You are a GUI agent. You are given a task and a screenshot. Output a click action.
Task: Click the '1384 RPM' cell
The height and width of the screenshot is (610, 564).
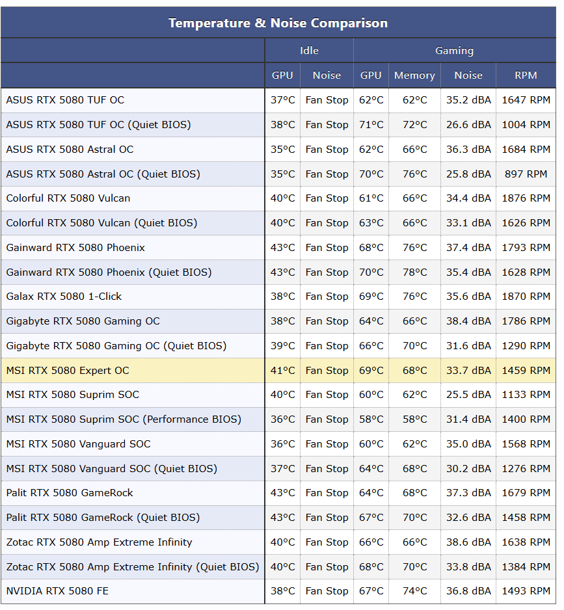click(x=526, y=567)
